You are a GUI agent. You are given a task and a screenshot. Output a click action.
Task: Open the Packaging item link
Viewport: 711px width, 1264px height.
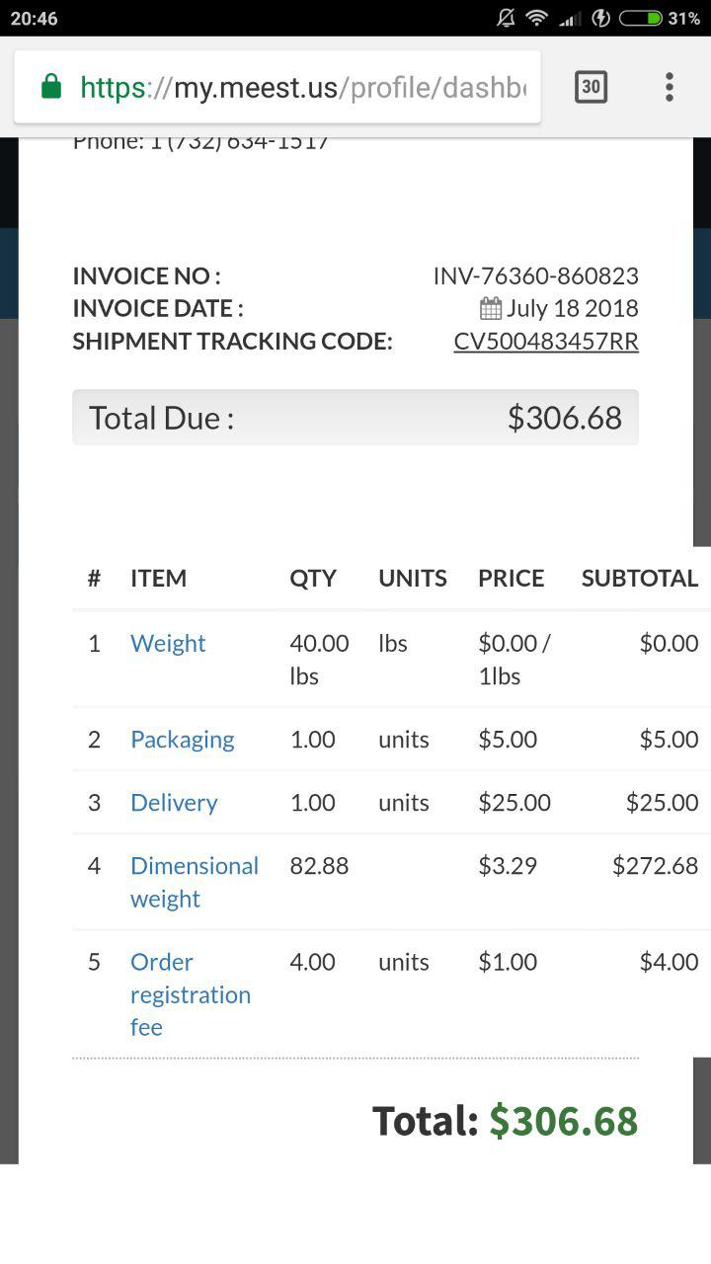182,740
